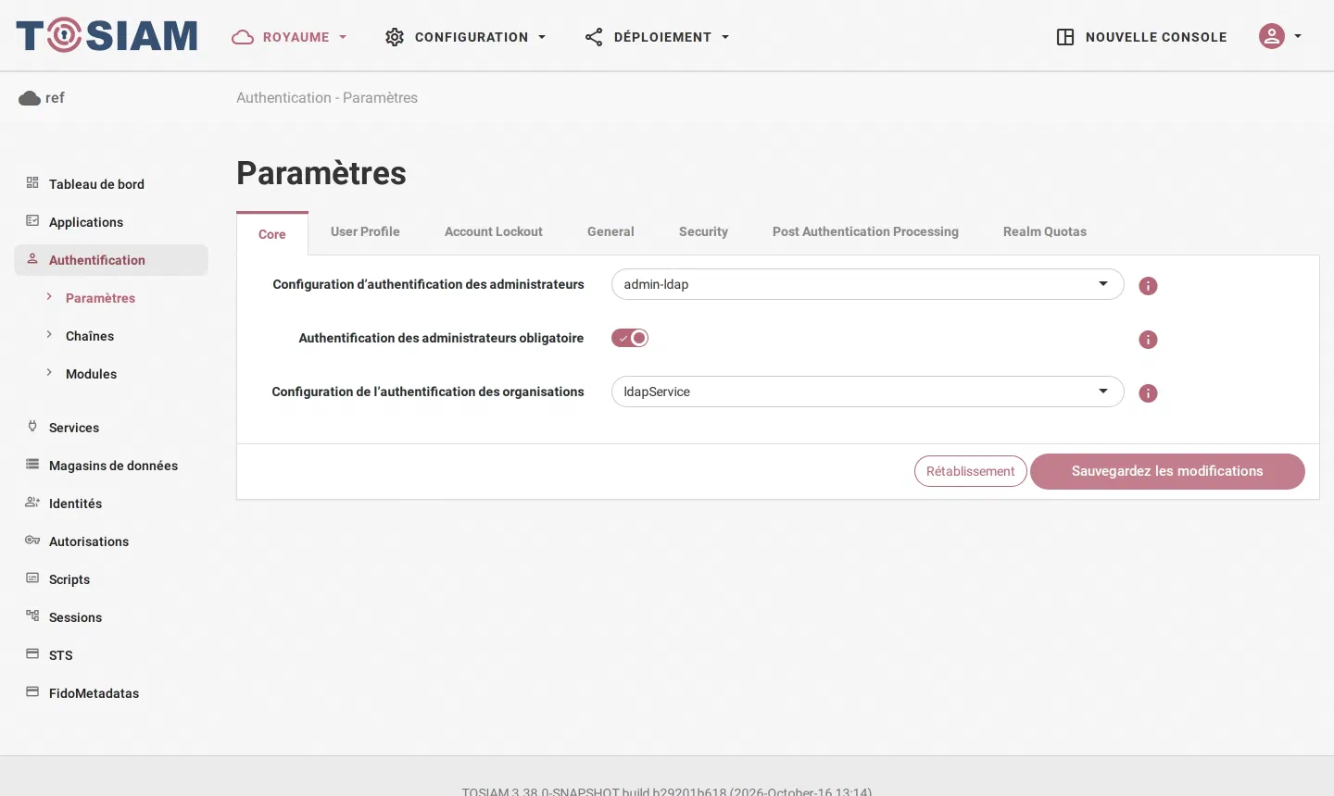The height and width of the screenshot is (796, 1334).
Task: Show info for mandatory administrator authentication
Action: 1148,340
